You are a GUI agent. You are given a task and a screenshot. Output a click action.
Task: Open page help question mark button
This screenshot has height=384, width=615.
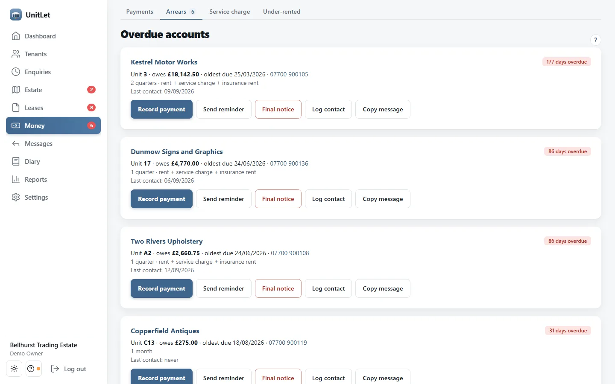[x=595, y=40]
